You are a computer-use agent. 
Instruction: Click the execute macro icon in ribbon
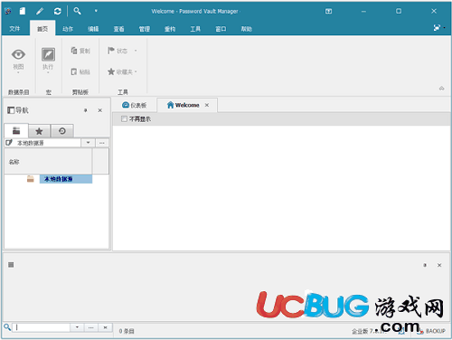pos(48,54)
